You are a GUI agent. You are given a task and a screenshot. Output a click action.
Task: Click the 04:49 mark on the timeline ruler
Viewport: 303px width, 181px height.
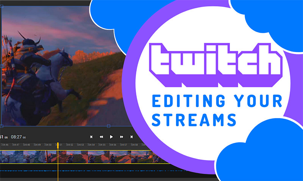coord(37,145)
